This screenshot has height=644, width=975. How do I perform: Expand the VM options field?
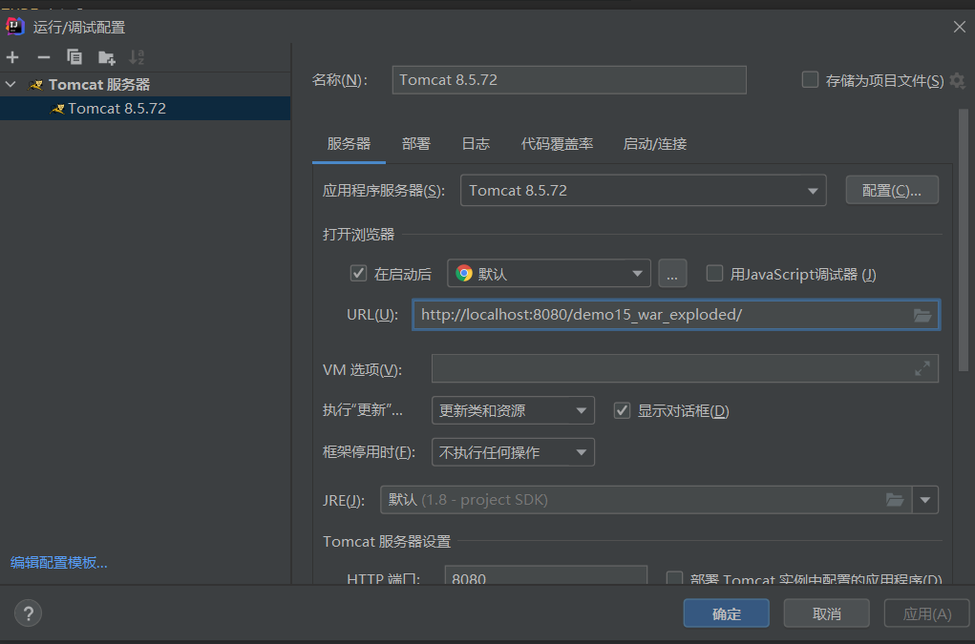922,368
